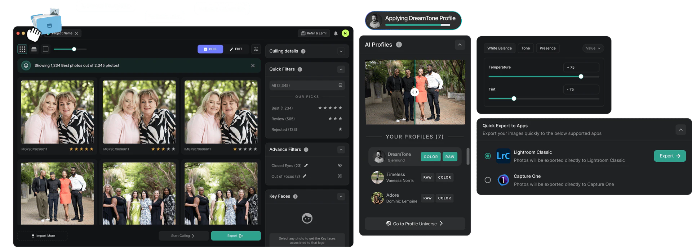Open the Presence tab

pyautogui.click(x=547, y=48)
